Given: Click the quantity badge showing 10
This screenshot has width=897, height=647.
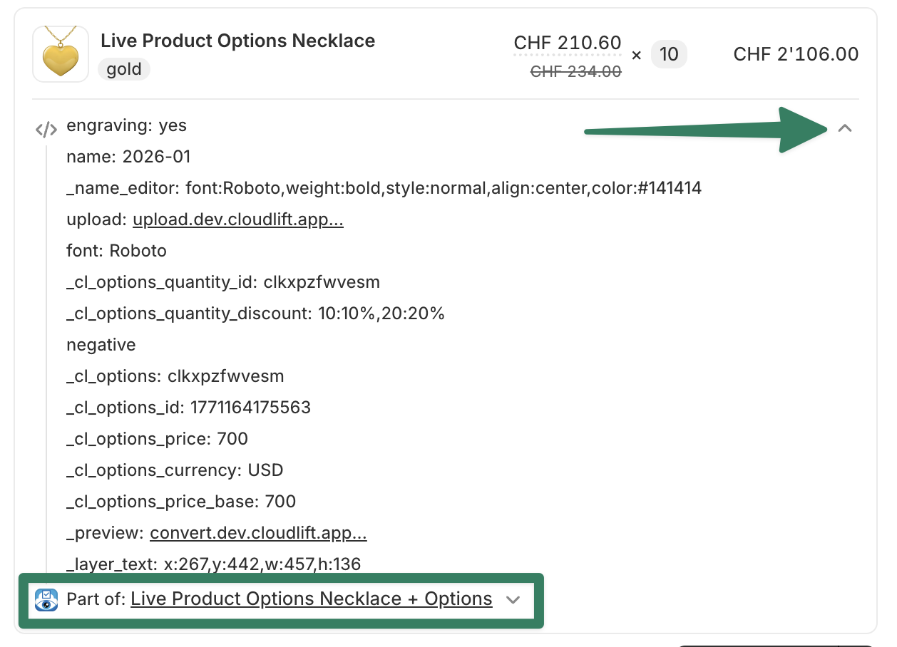Looking at the screenshot, I should click(669, 55).
